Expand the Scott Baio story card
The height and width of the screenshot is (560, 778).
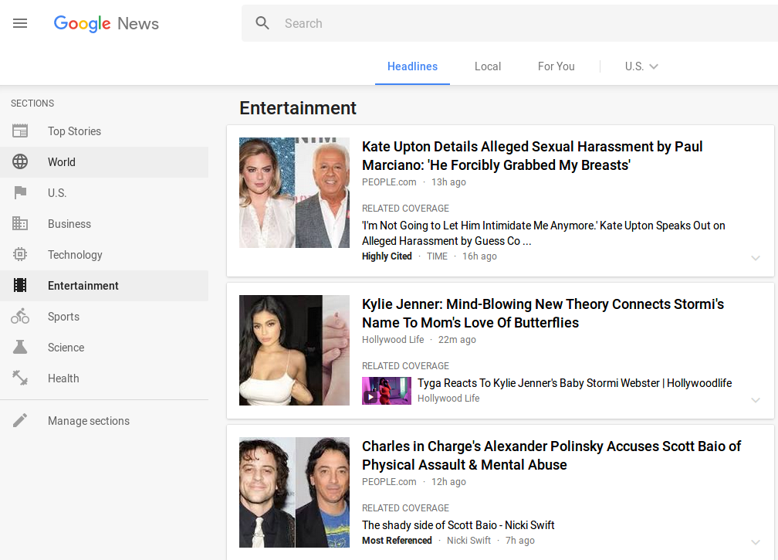pyautogui.click(x=755, y=542)
